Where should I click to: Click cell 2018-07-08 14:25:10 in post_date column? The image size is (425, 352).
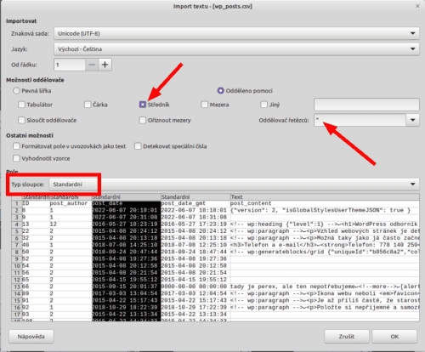[x=127, y=245]
